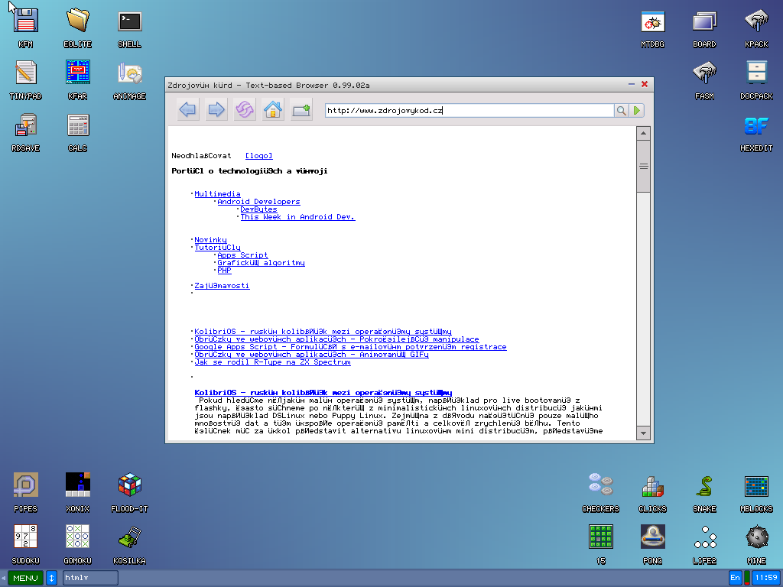Click the 11:59 clock on taskbar
Screen dimensions: 783x587
(766, 578)
